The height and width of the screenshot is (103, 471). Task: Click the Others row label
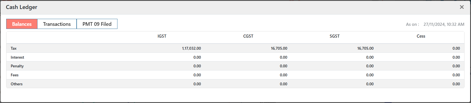17,84
